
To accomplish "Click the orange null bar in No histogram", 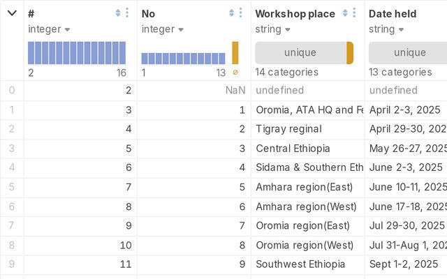I will [235, 53].
